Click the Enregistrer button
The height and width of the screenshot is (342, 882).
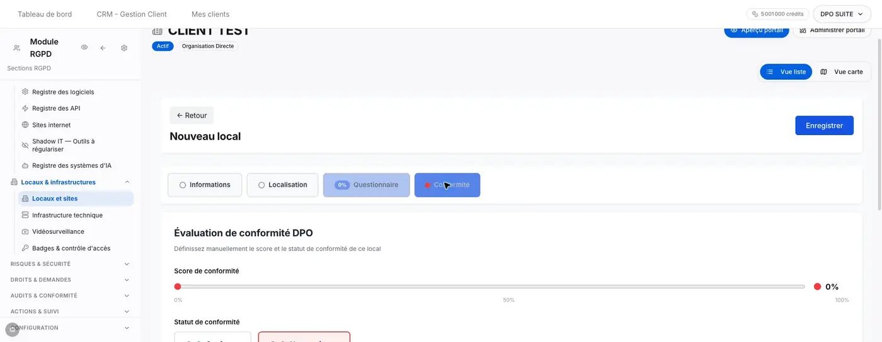pos(824,125)
